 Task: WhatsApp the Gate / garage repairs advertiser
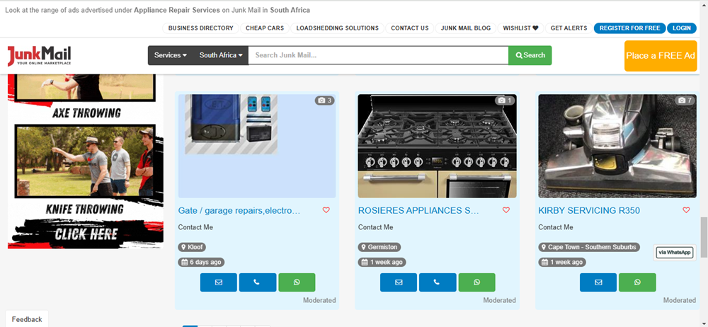(x=297, y=282)
